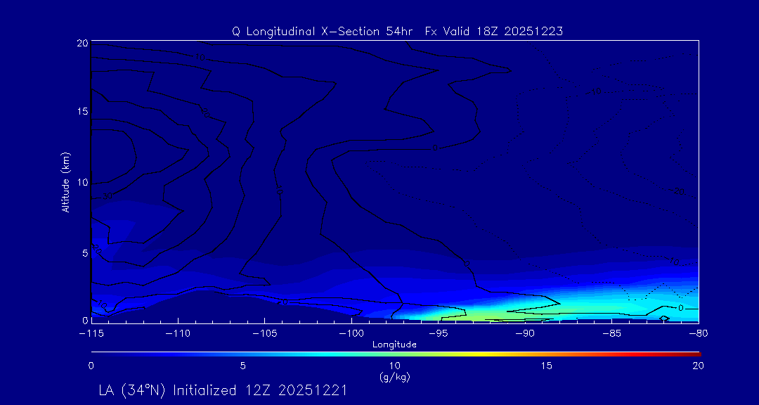This screenshot has height=405, width=759.
Task: Click the red end of the colorbar
Action: [696, 353]
